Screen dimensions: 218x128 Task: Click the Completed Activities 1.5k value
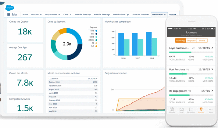25,108
